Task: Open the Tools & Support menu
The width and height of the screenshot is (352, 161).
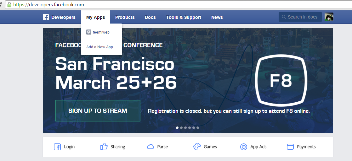Action: (x=184, y=17)
